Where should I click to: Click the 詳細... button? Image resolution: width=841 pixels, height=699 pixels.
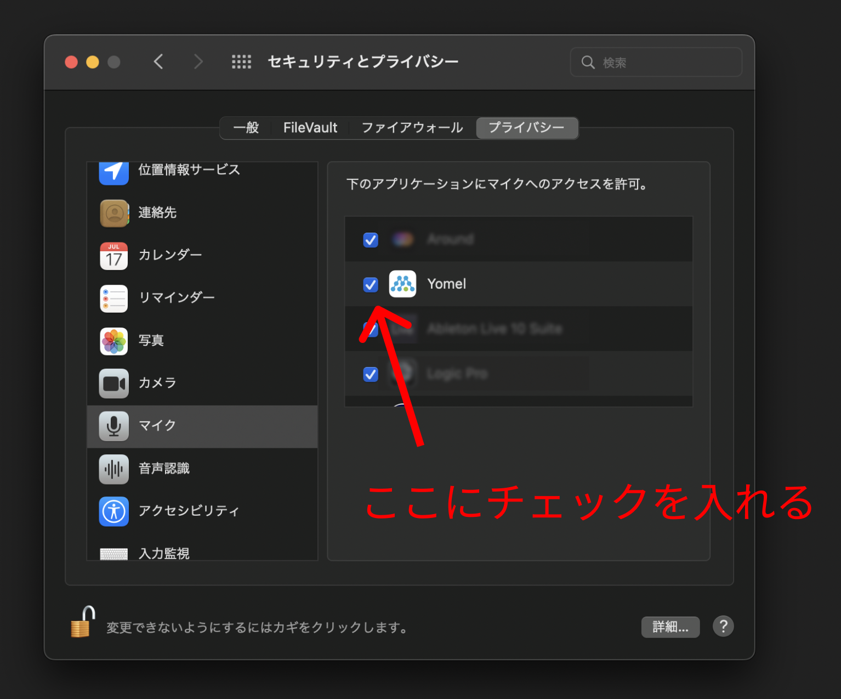[670, 627]
